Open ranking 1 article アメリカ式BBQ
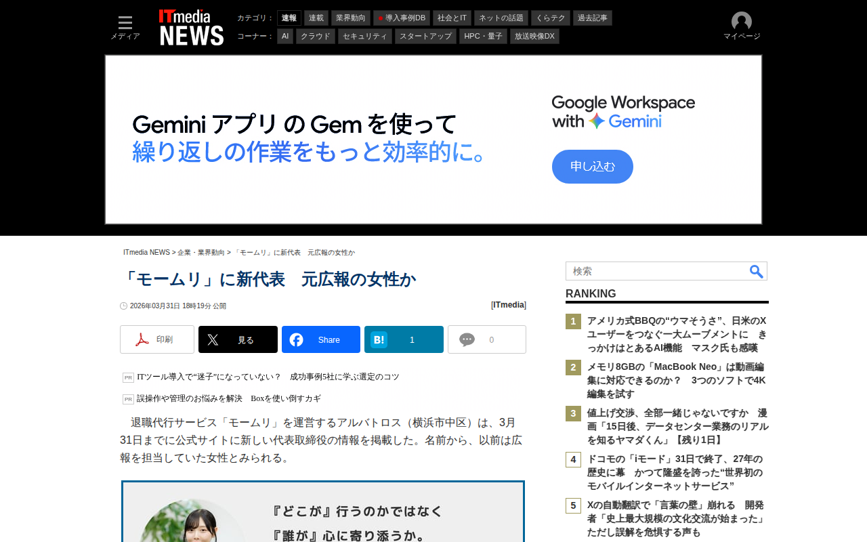 pyautogui.click(x=677, y=334)
